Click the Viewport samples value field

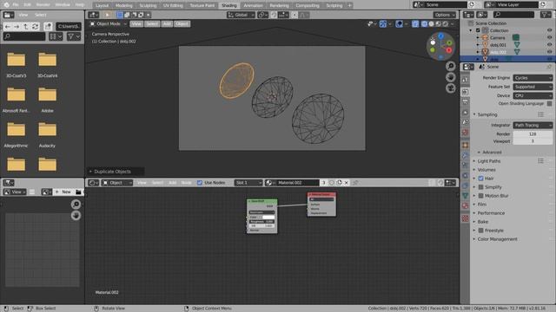[x=533, y=141]
